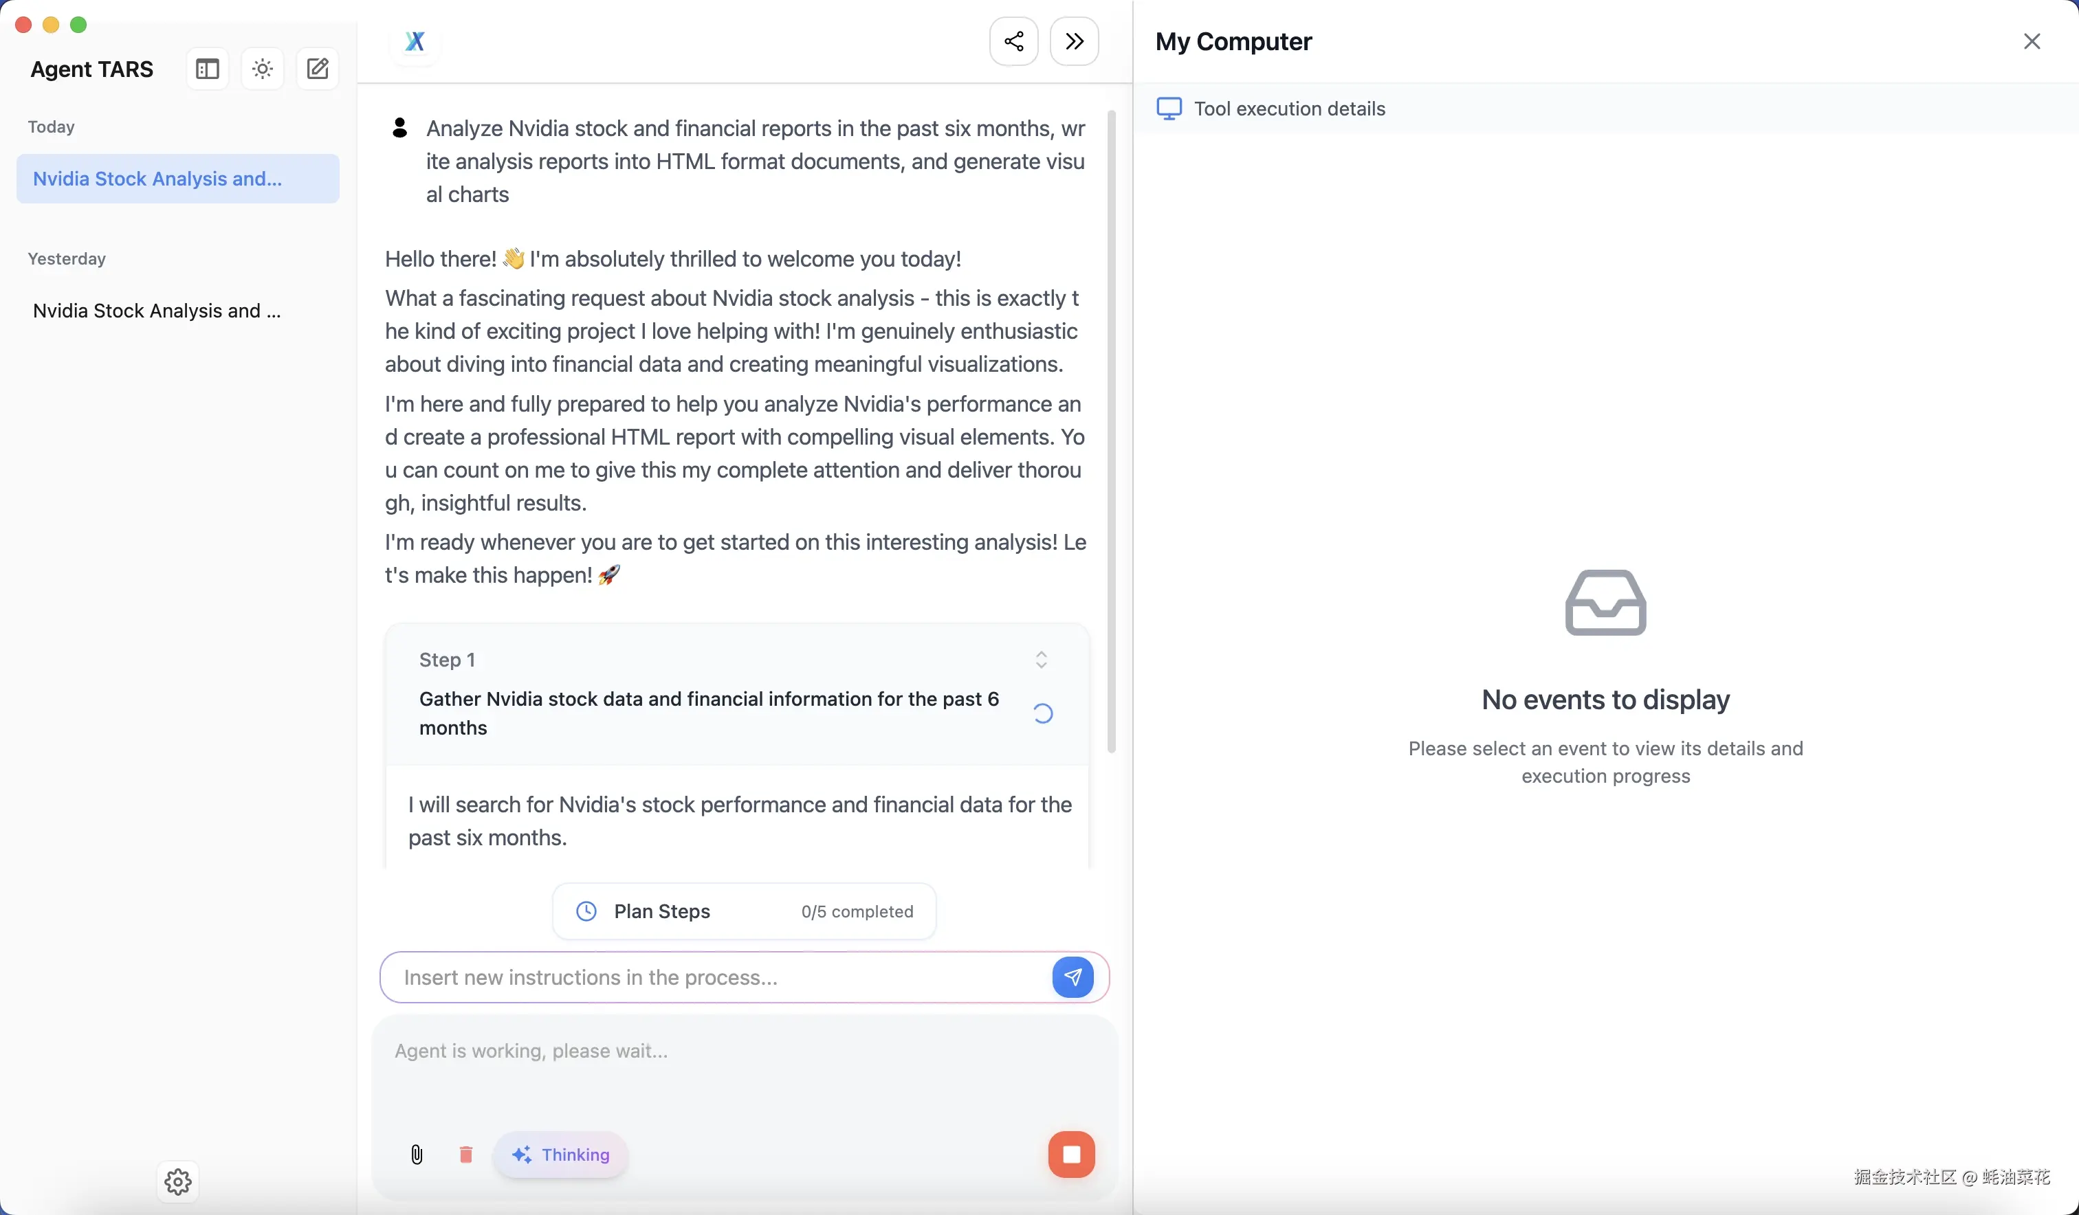Collapse the right panel with double-chevron
The image size is (2079, 1215).
[x=1074, y=41]
